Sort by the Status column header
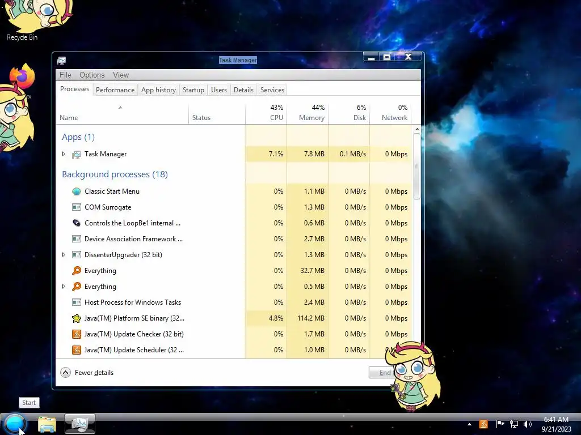 pyautogui.click(x=217, y=113)
